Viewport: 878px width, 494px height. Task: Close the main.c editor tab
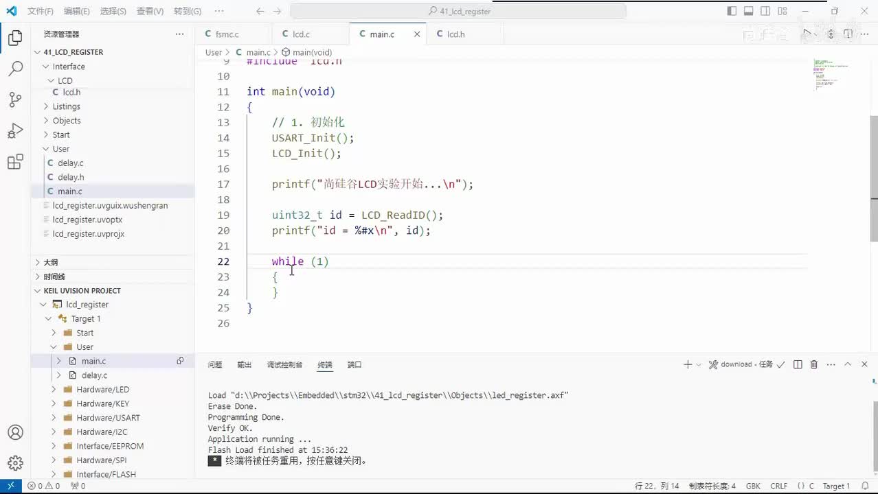point(417,34)
